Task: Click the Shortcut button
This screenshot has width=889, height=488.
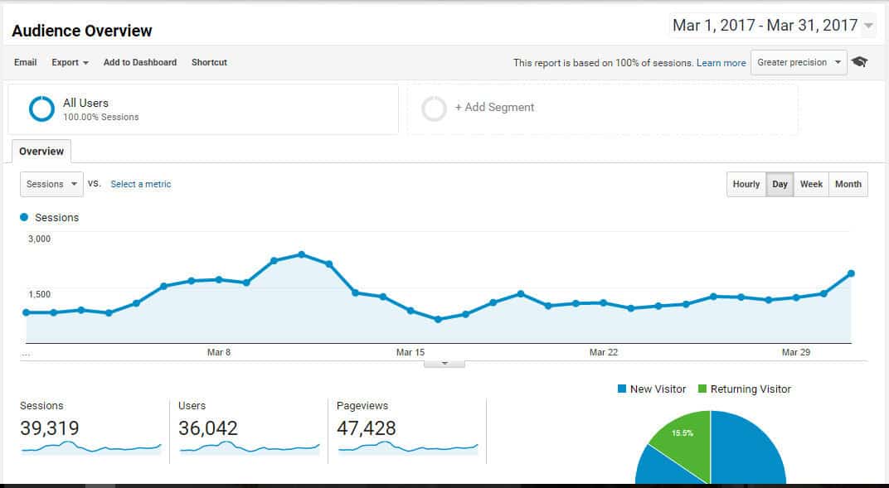Action: click(209, 62)
